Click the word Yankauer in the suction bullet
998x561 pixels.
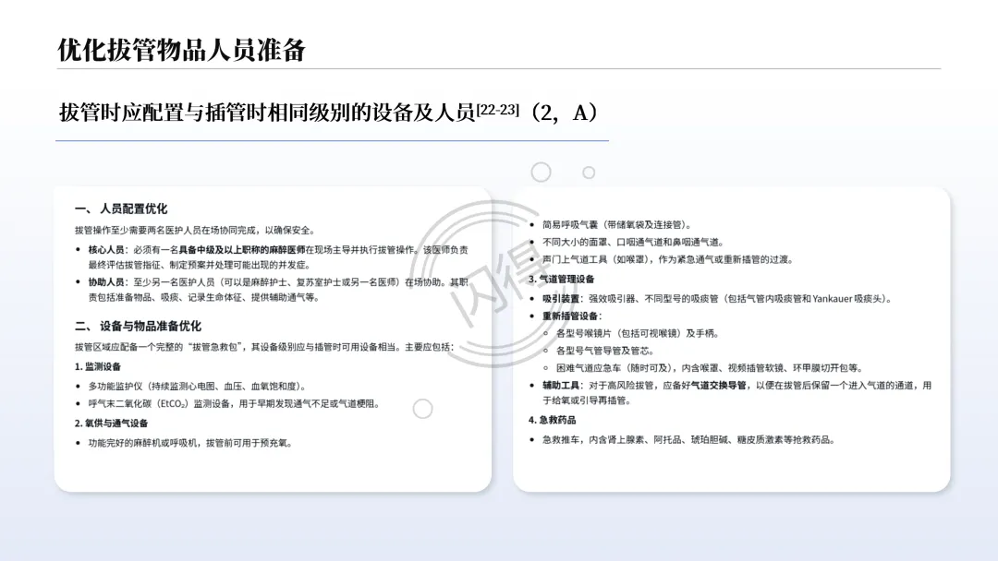834,299
